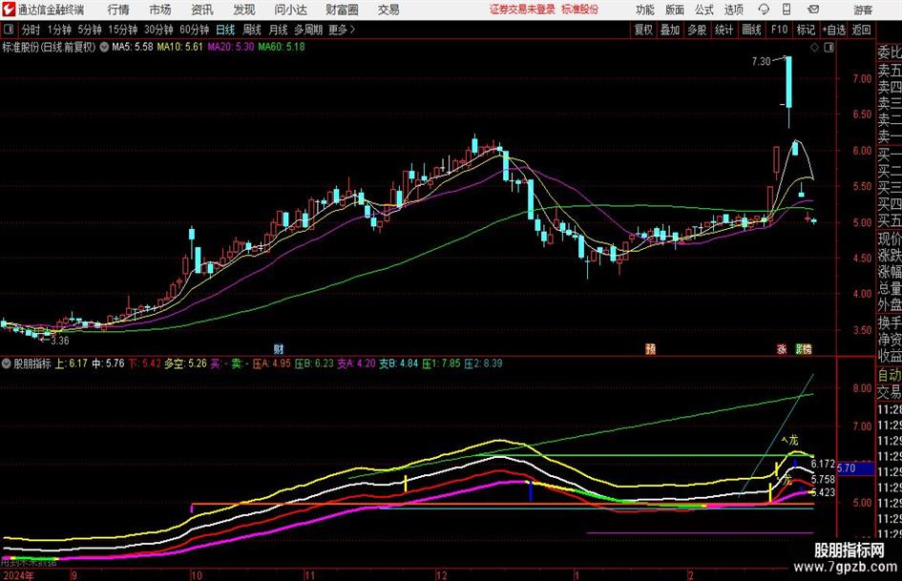The image size is (902, 581).
Task: Click the red 涨 marker below the candles
Action: coord(782,348)
